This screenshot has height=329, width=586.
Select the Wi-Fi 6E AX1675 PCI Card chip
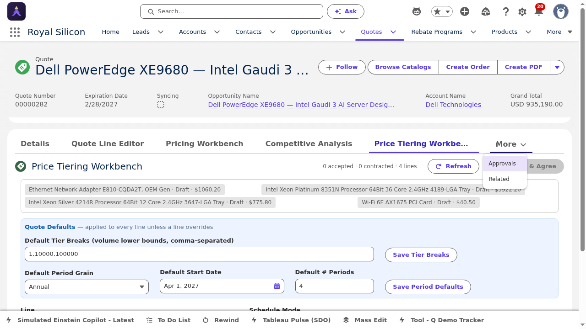pos(418,202)
